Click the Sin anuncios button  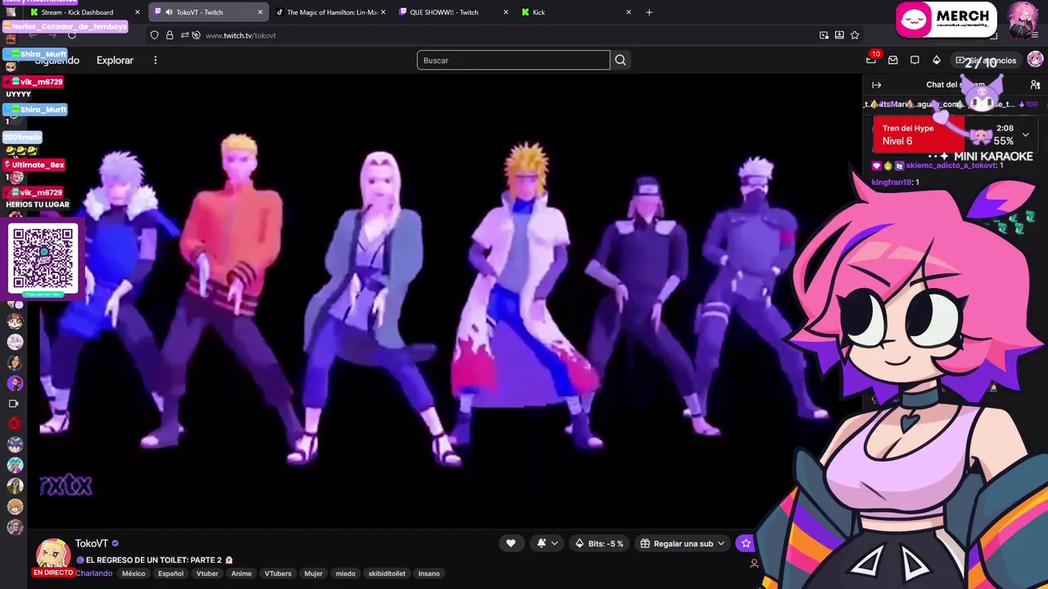tap(987, 60)
